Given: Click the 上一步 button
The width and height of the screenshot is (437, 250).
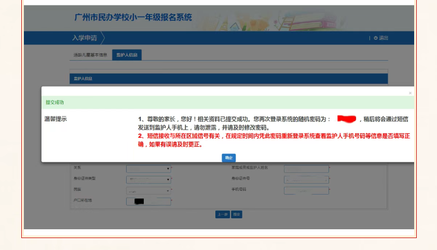Looking at the screenshot, I should pyautogui.click(x=223, y=214).
